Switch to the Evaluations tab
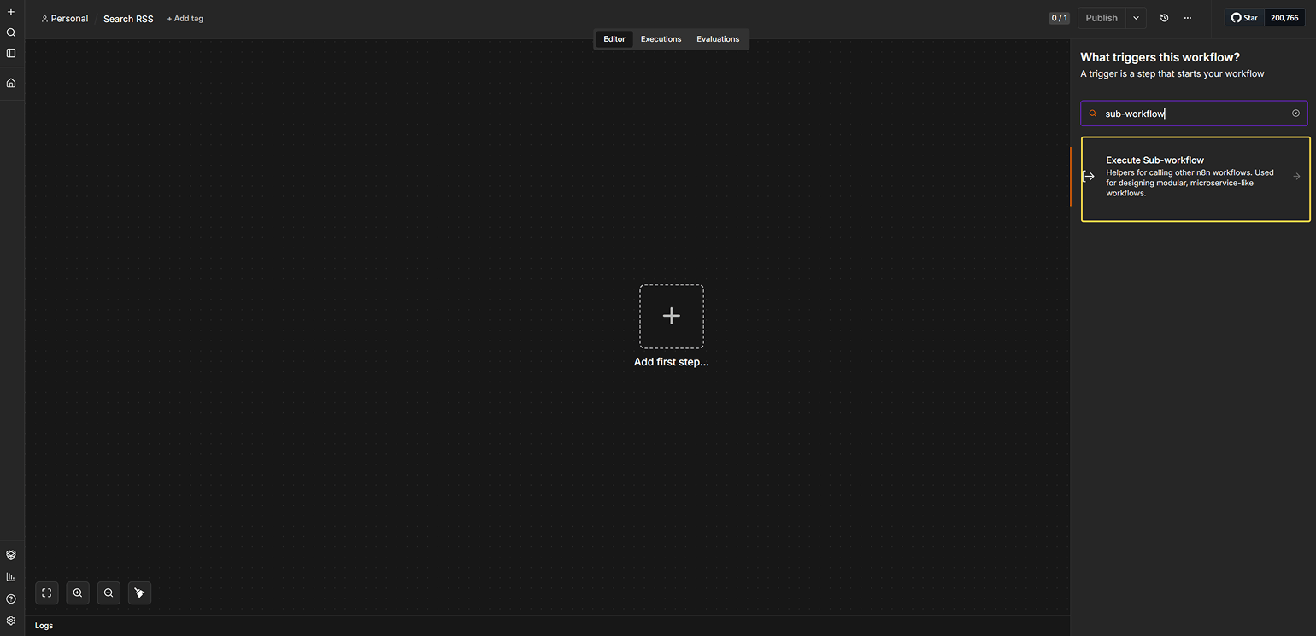 (x=718, y=39)
